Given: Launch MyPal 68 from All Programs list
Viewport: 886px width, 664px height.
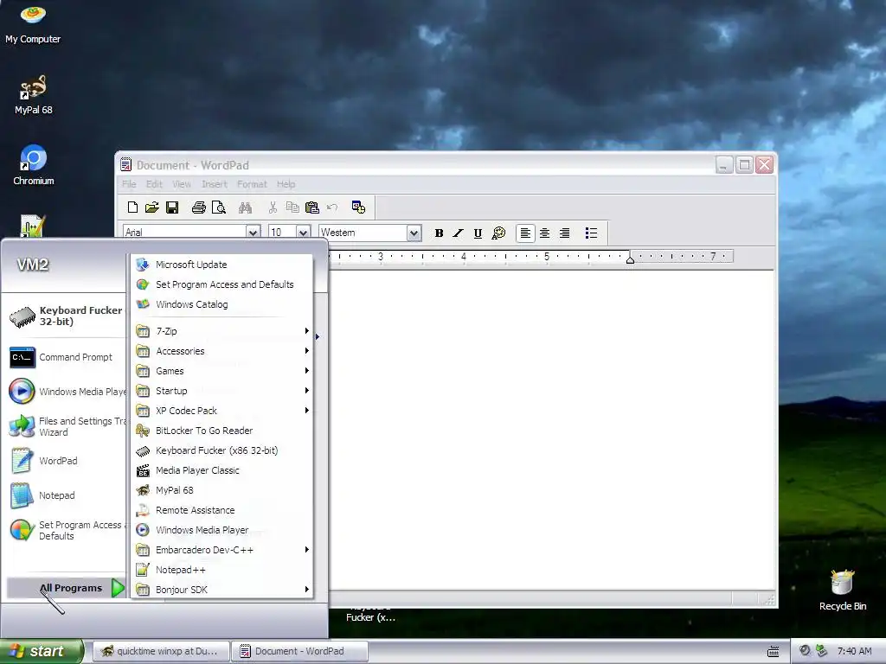Looking at the screenshot, I should [221, 490].
